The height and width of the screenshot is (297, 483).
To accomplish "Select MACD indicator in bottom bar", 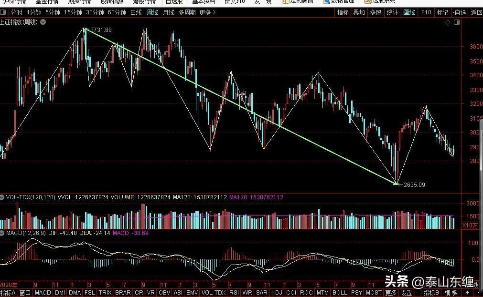I will [43, 293].
